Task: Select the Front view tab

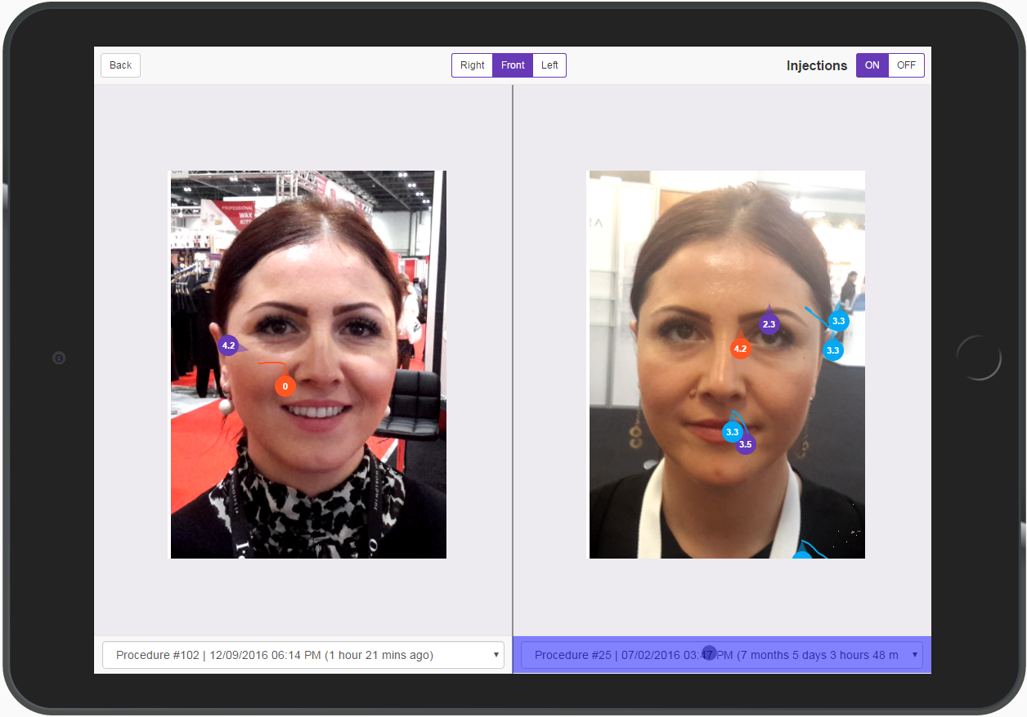Action: tap(513, 65)
